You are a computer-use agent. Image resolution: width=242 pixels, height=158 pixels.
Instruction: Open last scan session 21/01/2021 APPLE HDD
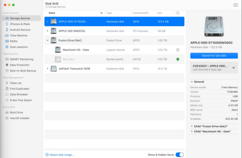pos(214,67)
